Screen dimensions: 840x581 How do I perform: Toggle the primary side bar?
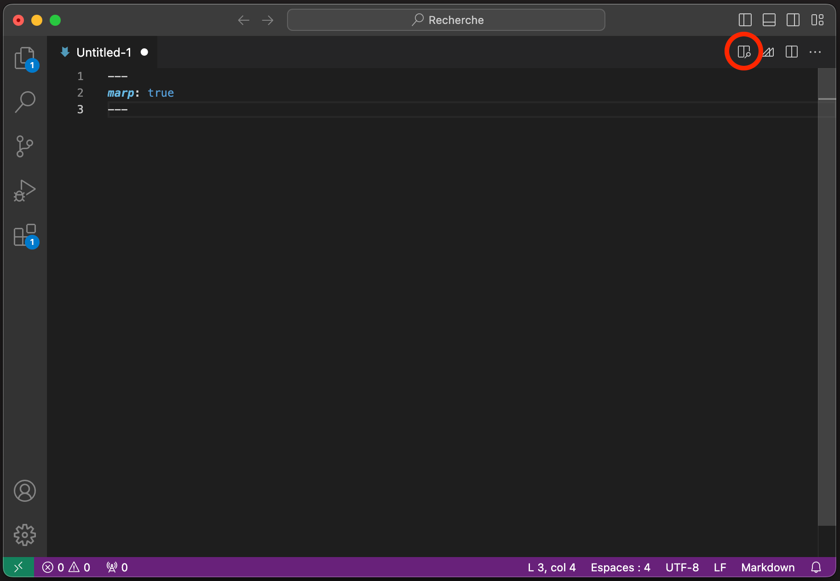click(x=745, y=20)
